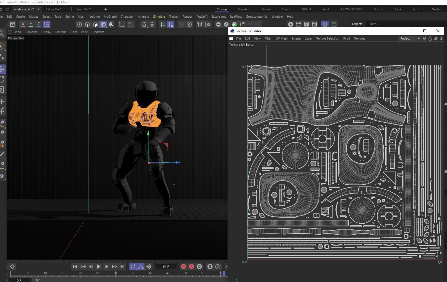Image resolution: width=447 pixels, height=282 pixels.
Task: Click the histogram icon in UV Editor
Action: [x=425, y=38]
